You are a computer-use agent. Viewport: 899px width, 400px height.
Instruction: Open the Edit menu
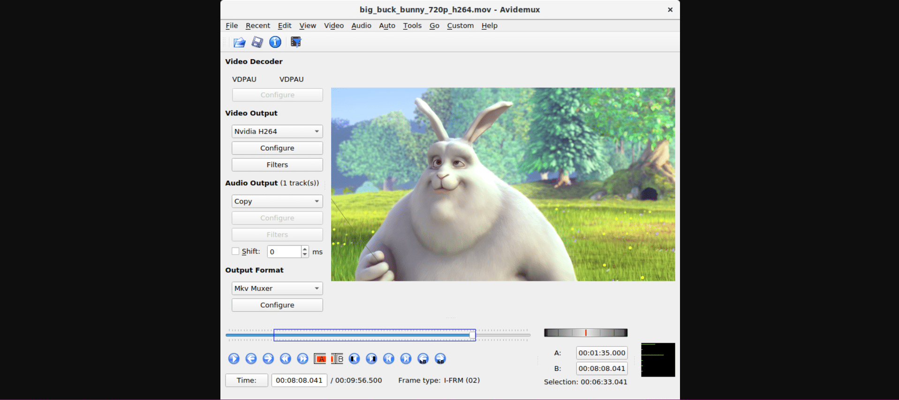pyautogui.click(x=284, y=26)
